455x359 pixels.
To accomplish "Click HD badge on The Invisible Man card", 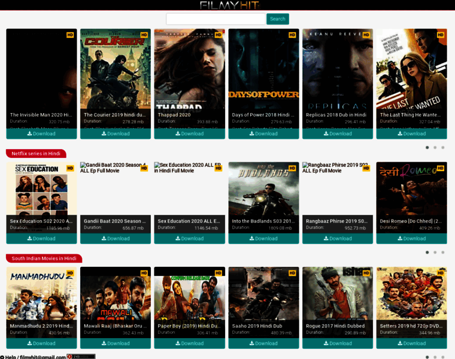I will 70,35.
